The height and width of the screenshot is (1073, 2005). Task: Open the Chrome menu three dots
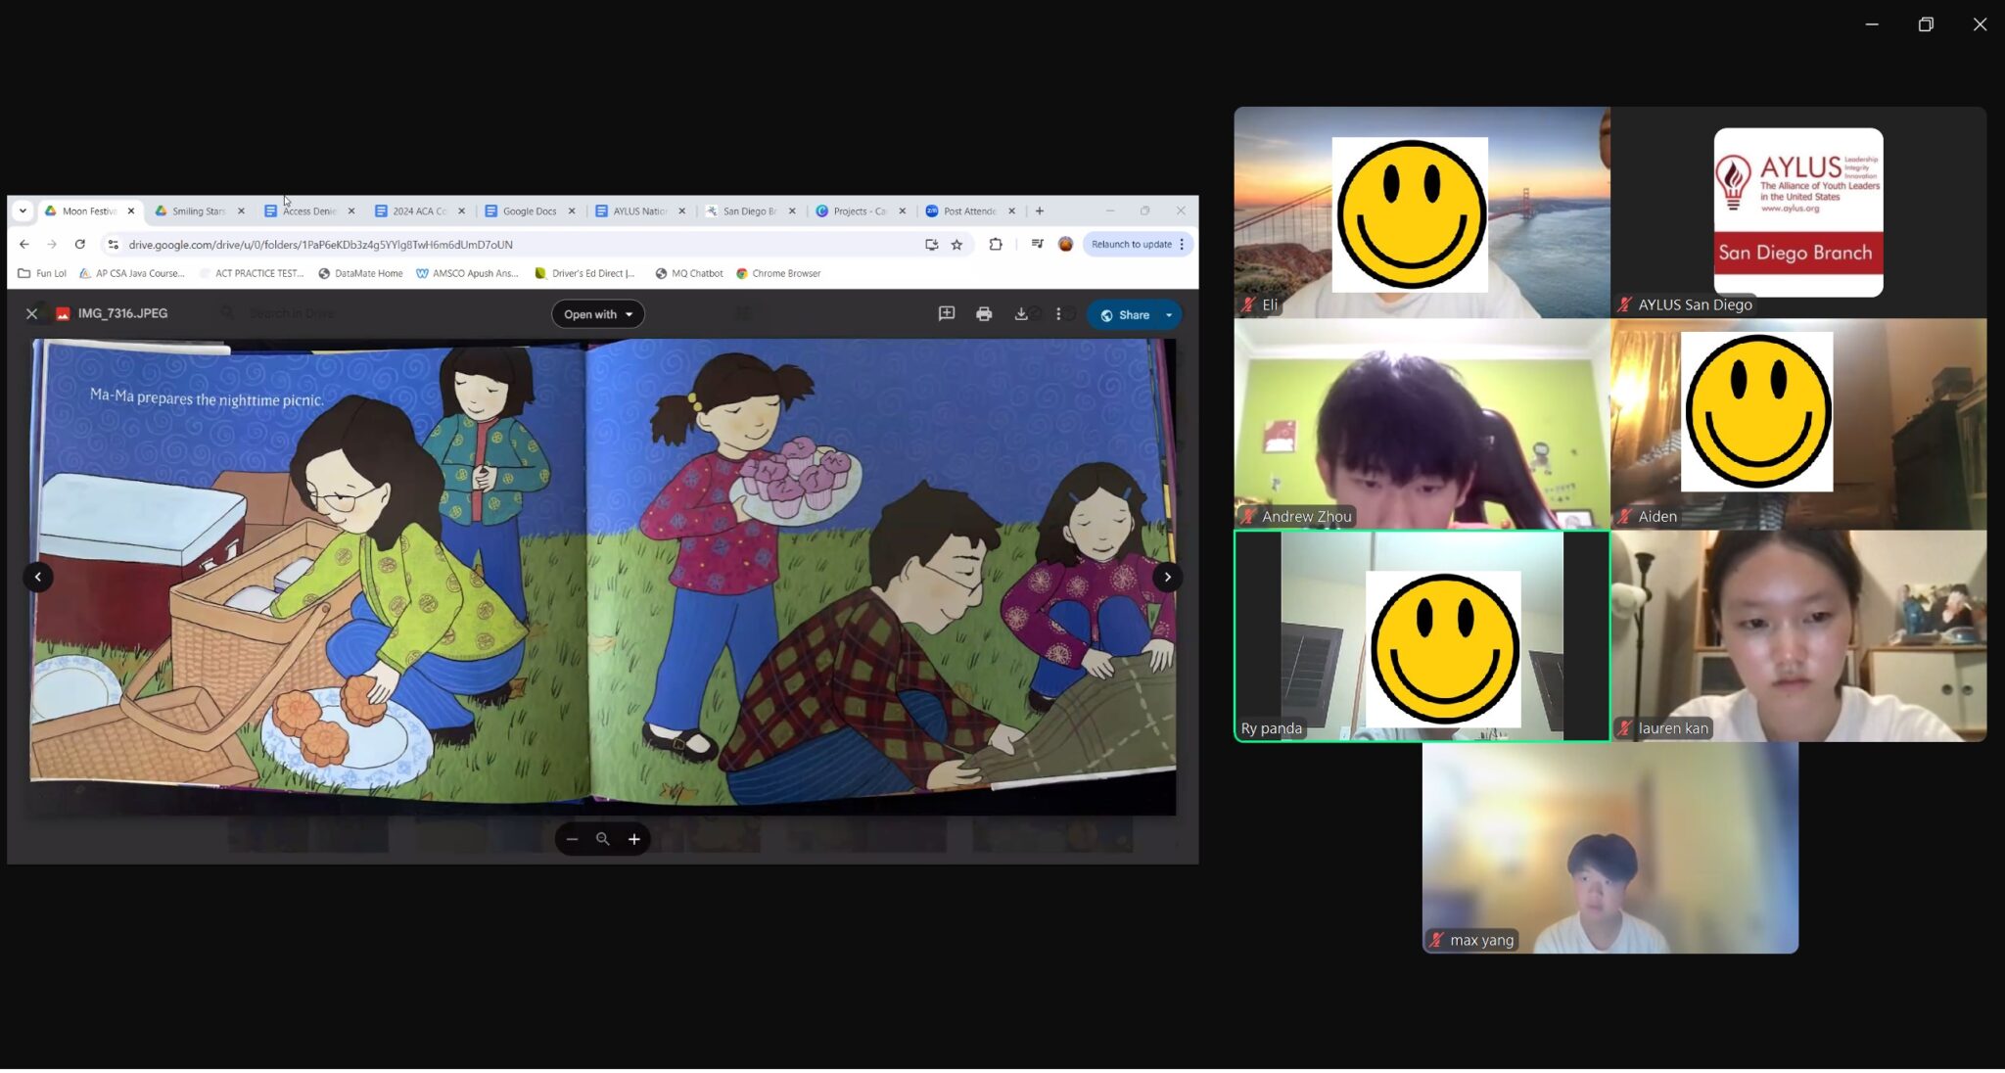click(1183, 245)
